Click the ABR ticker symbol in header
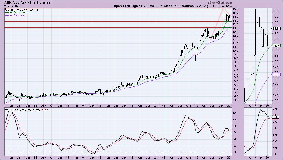283x160 pixels. (8, 2)
